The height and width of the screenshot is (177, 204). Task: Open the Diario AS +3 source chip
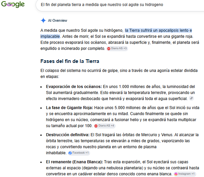[x=117, y=49]
